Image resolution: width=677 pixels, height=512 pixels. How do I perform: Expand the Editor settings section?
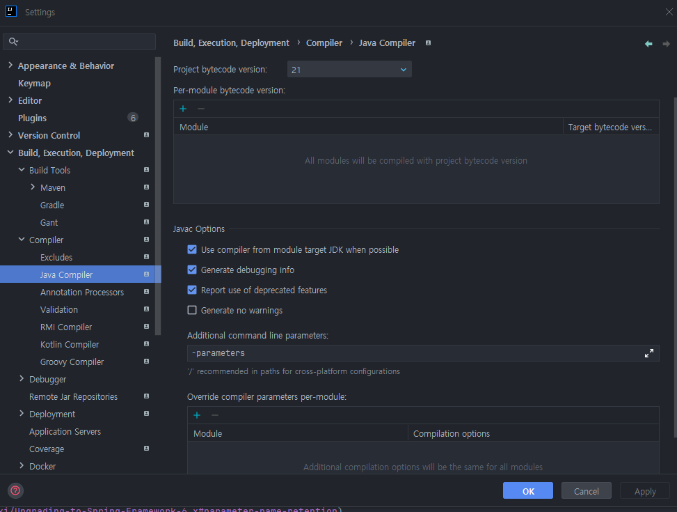10,100
